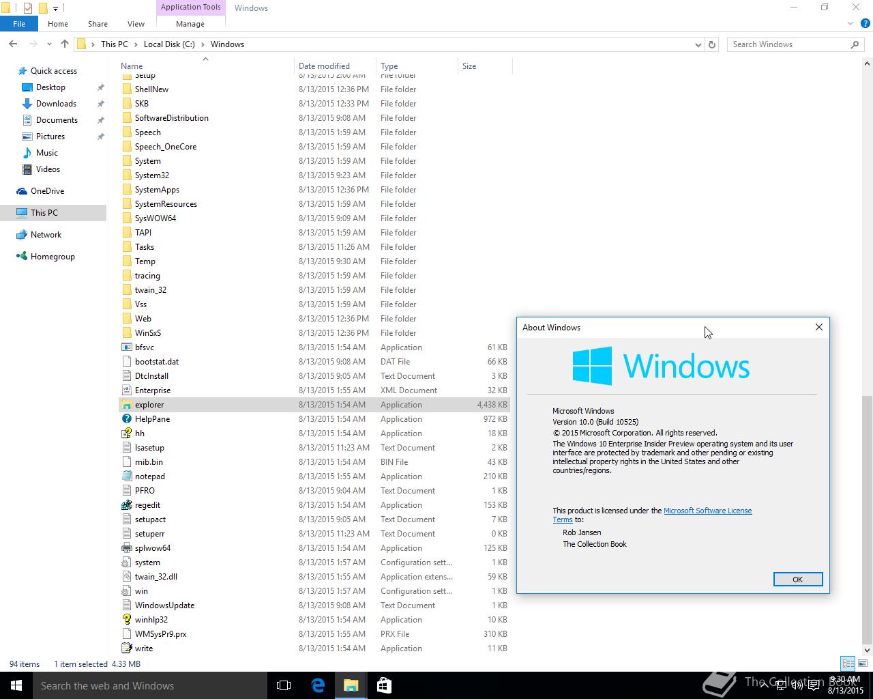Viewport: 873px width, 699px height.
Task: Switch to Large icons view layout
Action: pyautogui.click(x=862, y=664)
